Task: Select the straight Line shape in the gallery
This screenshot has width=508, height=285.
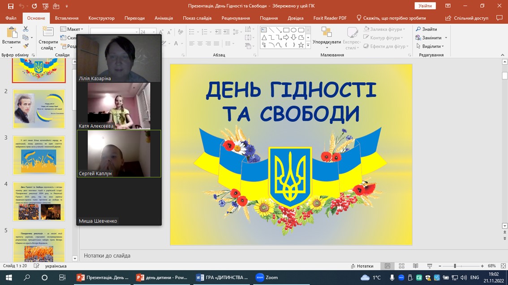Action: click(x=271, y=30)
